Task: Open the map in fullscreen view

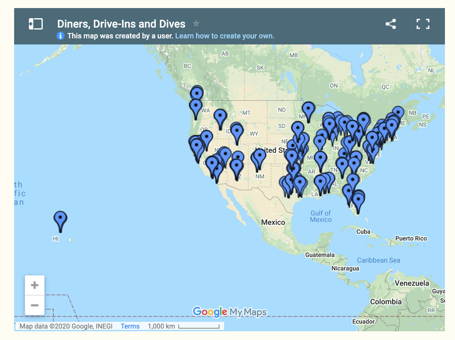Action: [x=423, y=24]
